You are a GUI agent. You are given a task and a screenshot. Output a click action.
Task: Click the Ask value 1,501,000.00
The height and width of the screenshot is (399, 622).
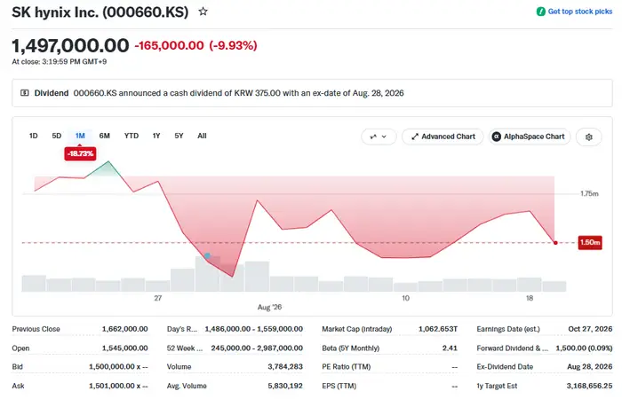[118, 386]
